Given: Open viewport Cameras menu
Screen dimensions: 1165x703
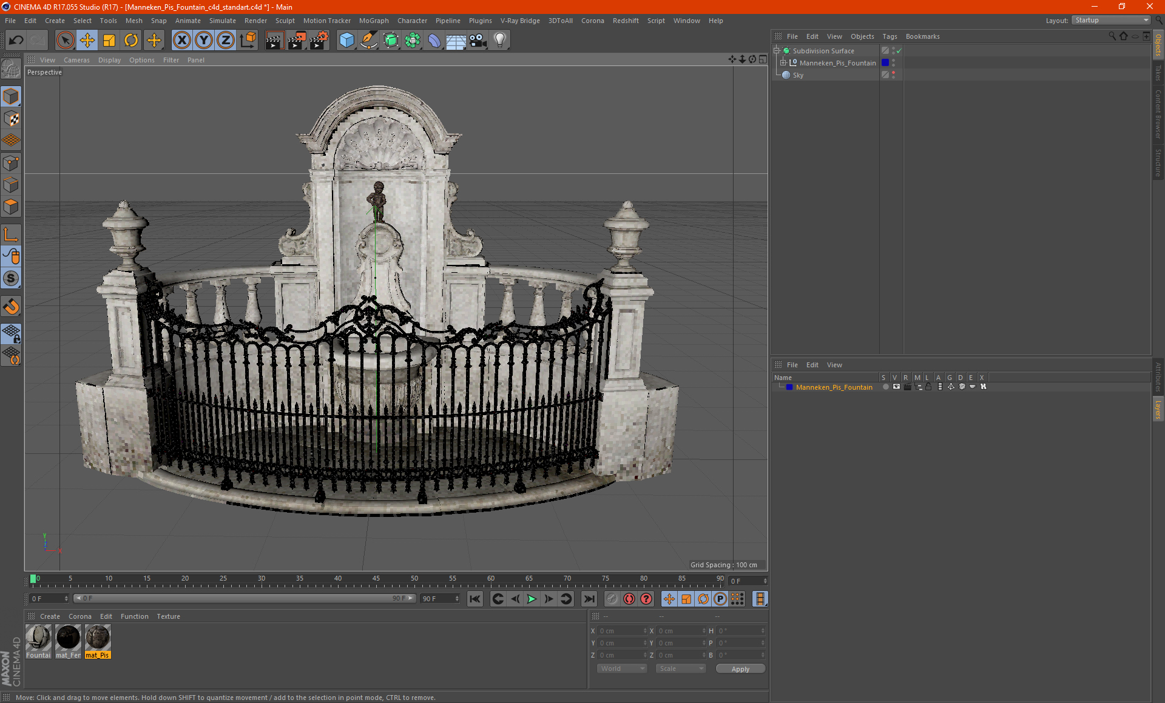Looking at the screenshot, I should click(76, 60).
